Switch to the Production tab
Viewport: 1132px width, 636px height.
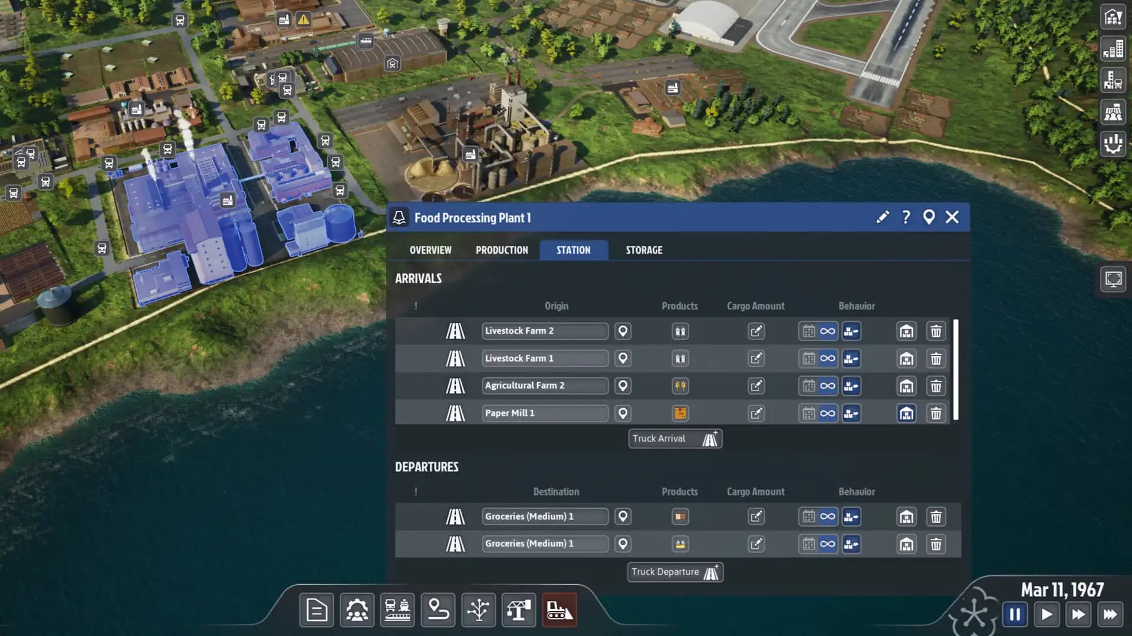tap(502, 250)
